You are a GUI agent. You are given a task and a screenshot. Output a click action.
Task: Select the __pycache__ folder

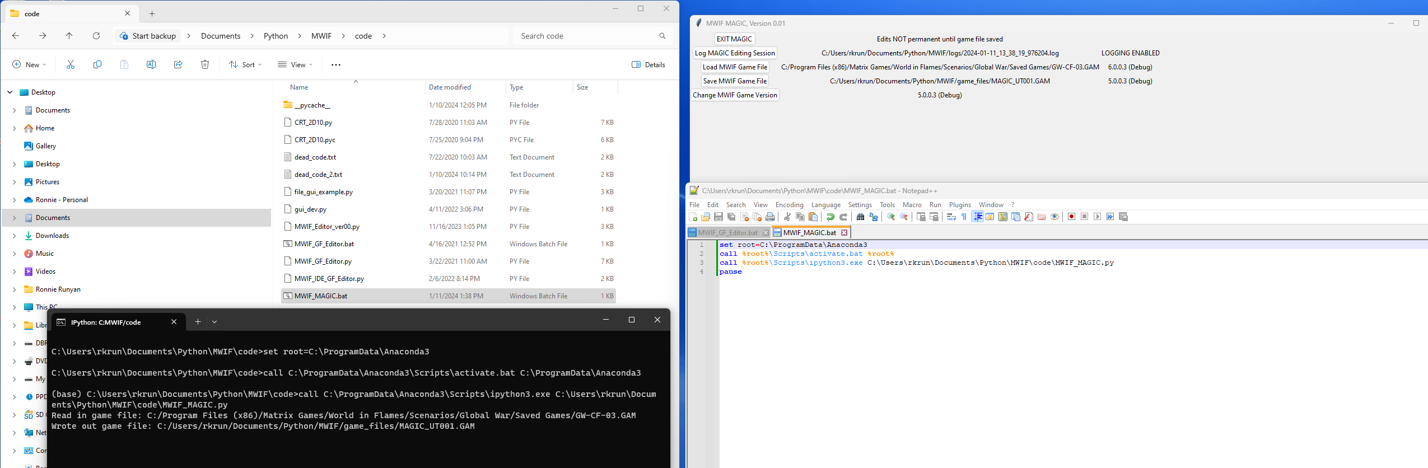coord(448,105)
